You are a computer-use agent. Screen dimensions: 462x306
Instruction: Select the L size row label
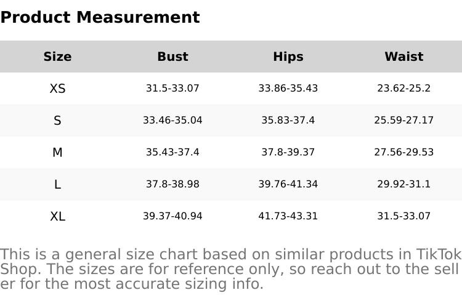(57, 184)
